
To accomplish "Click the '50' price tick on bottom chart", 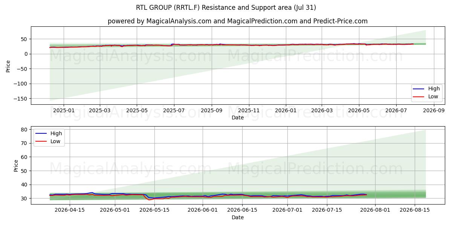I will point(25,171).
